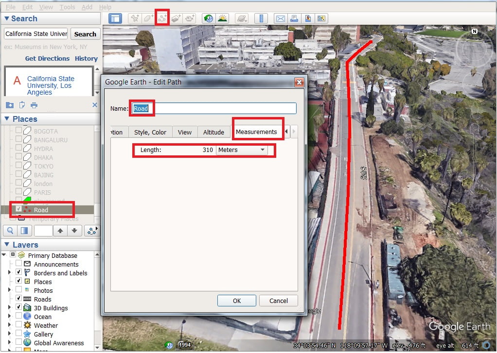Collapse the Primary Database tree node
This screenshot has height=353, width=497.
coord(4,255)
